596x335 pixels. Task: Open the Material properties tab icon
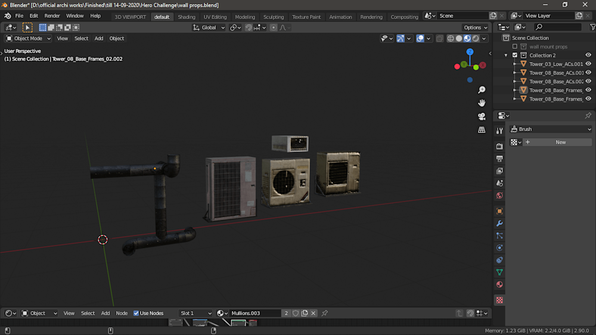(499, 284)
